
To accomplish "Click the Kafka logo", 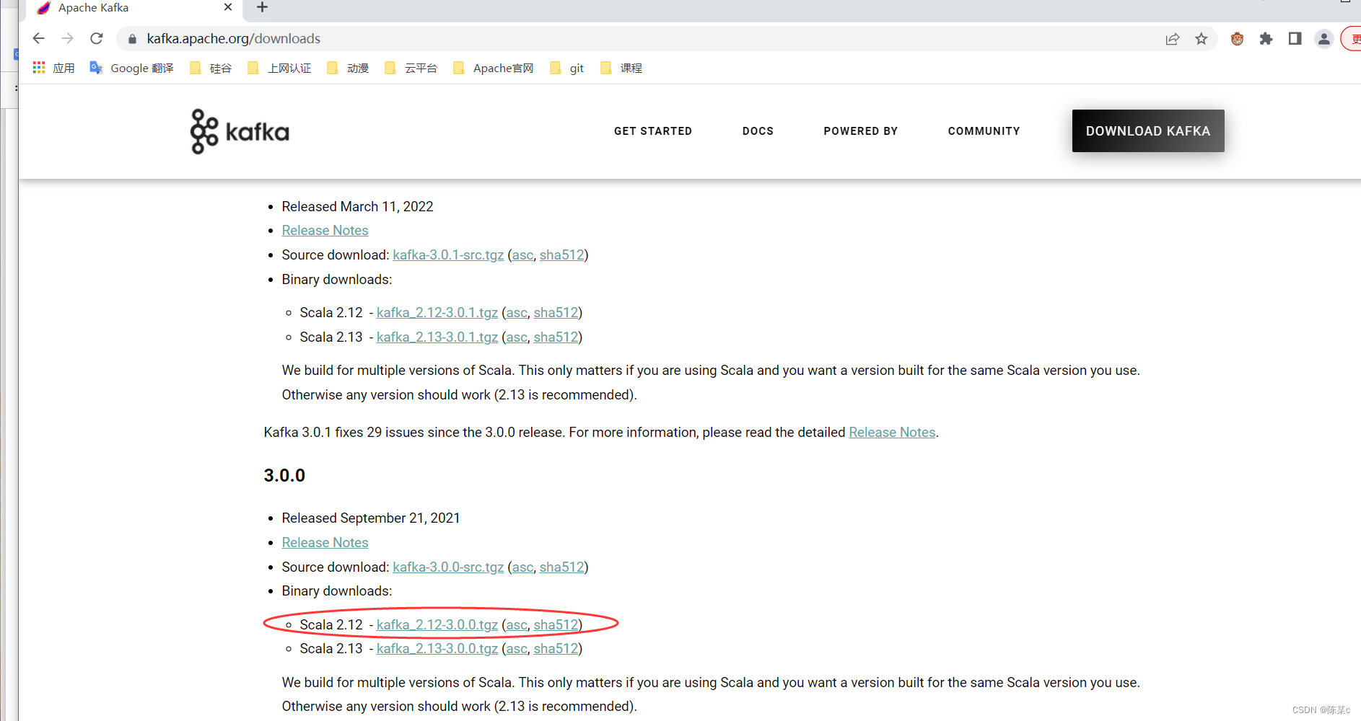I will (240, 131).
